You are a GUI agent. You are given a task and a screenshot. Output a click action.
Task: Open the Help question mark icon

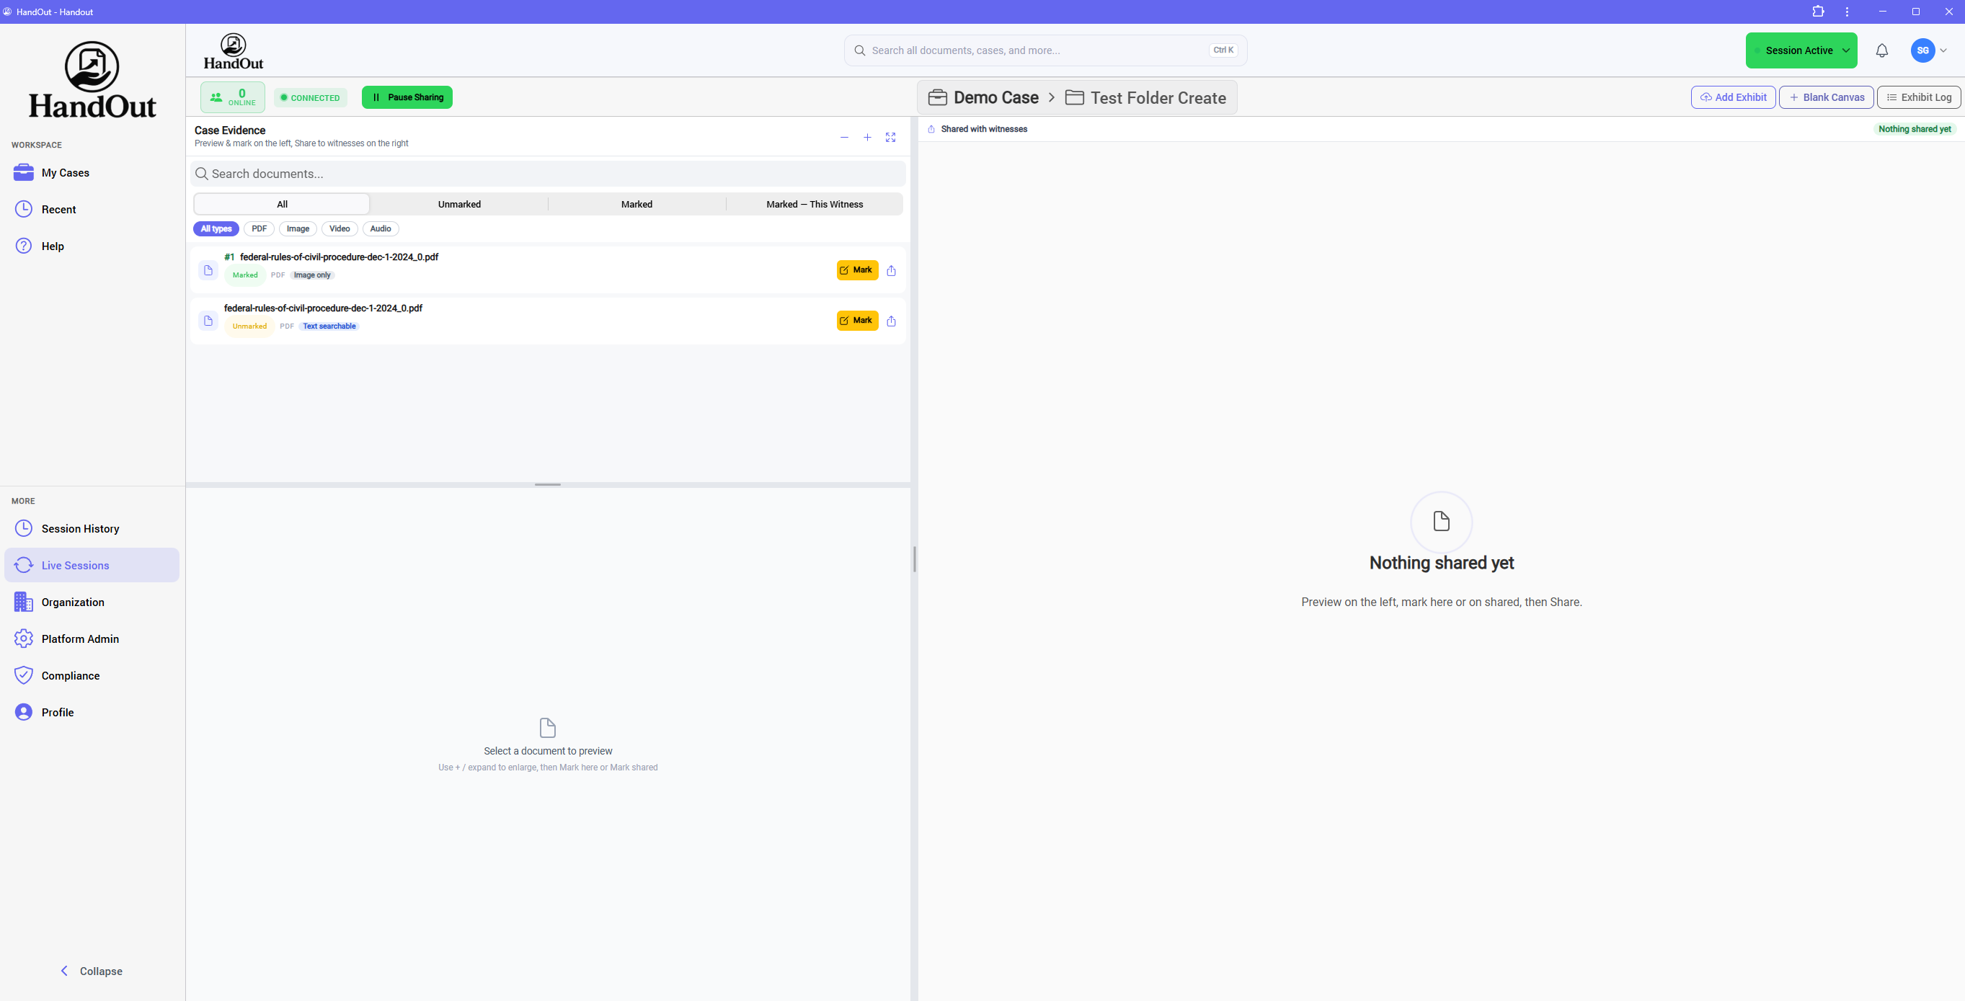click(24, 246)
